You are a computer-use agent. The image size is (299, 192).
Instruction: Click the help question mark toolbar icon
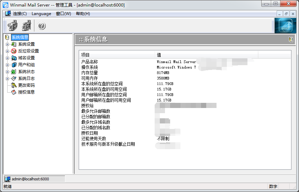coord(42,26)
